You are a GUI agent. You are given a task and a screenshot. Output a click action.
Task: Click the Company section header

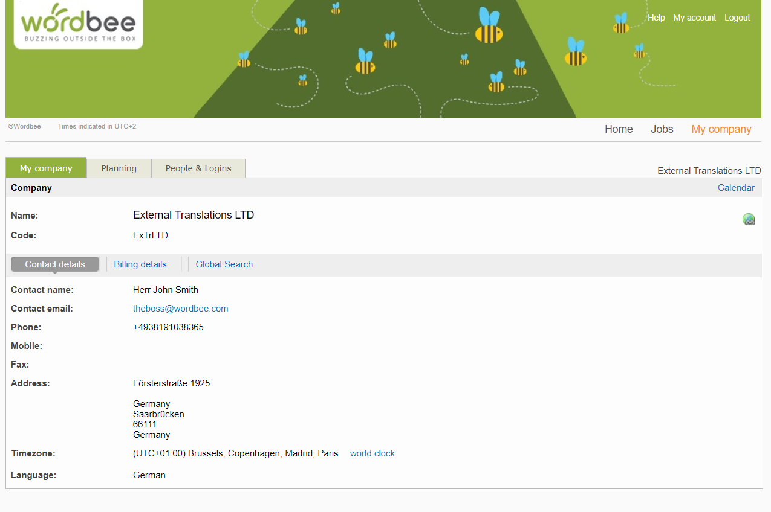[x=31, y=188]
